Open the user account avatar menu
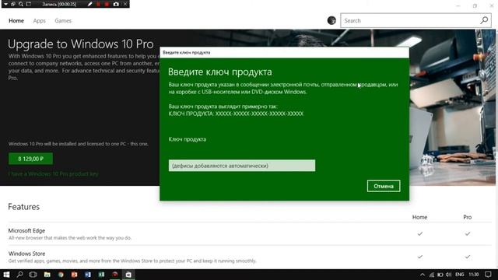This screenshot has height=280, width=498. [x=331, y=20]
